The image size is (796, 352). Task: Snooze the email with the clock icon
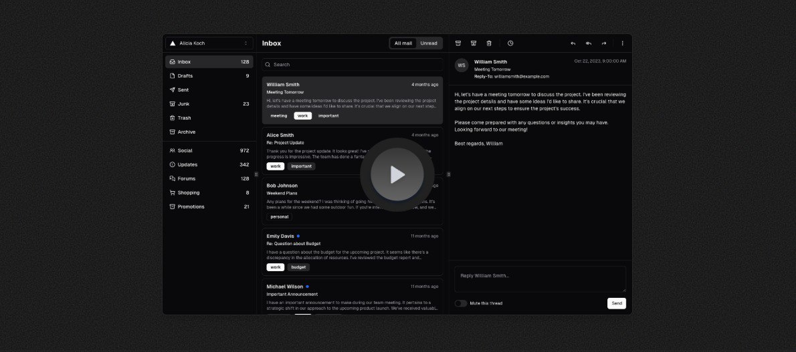(510, 43)
